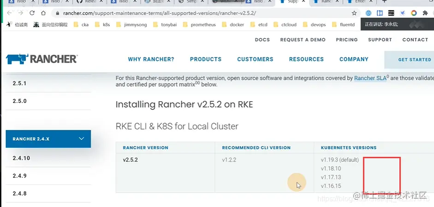Open the COMPANY menu
Viewport: 434px width, 207px height.
pos(354,59)
